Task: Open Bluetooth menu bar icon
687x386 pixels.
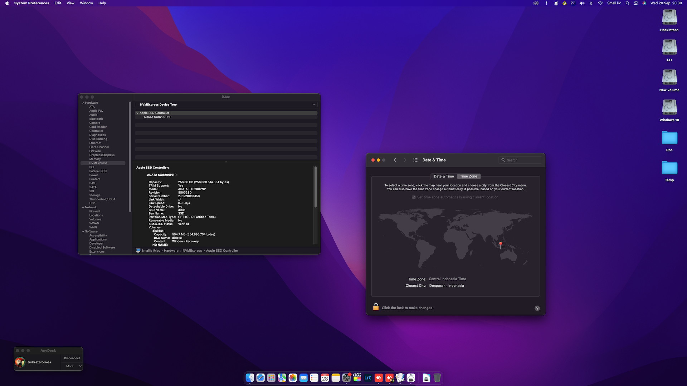Action: click(591, 3)
